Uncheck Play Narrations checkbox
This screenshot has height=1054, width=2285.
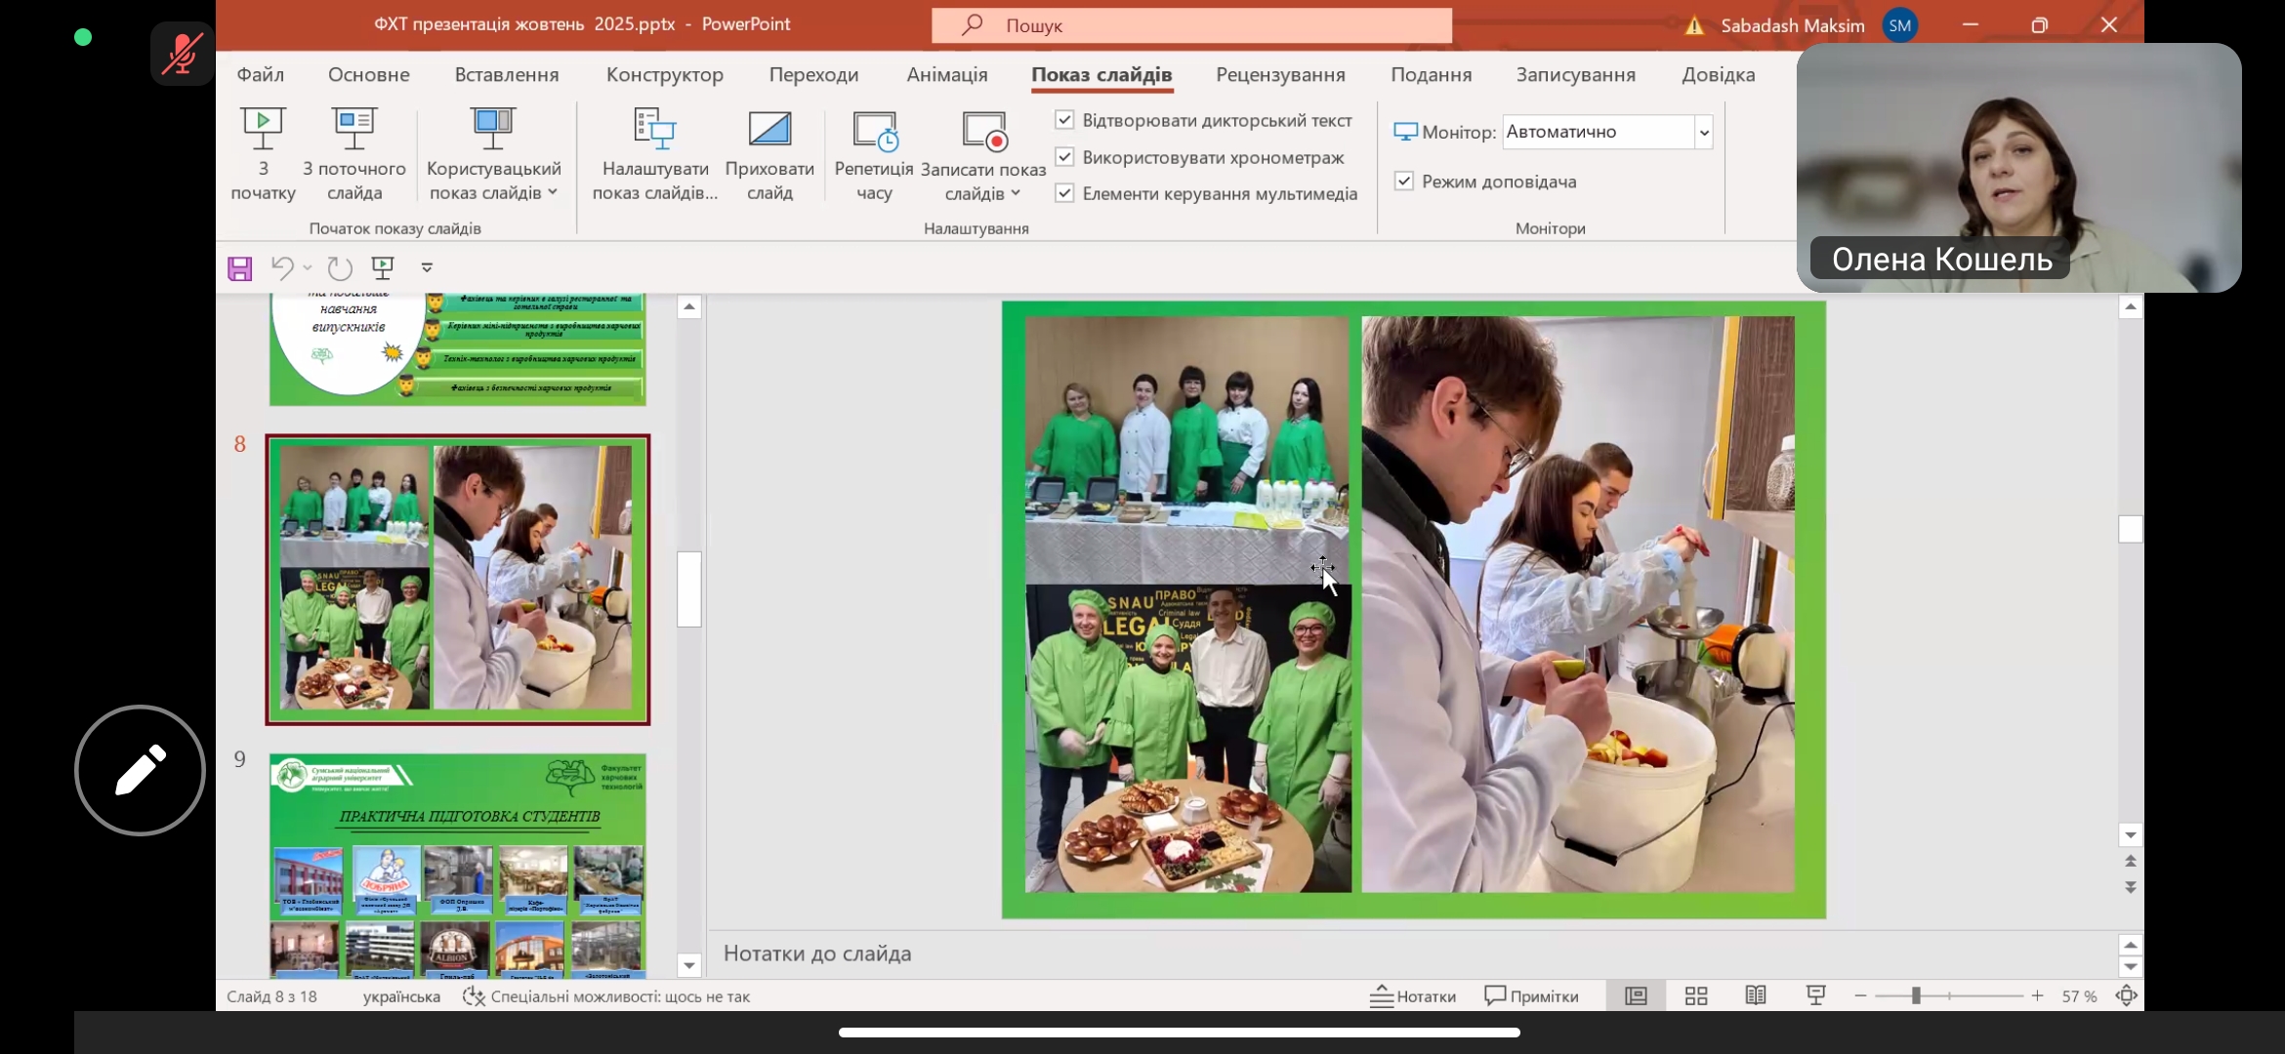click(x=1064, y=120)
